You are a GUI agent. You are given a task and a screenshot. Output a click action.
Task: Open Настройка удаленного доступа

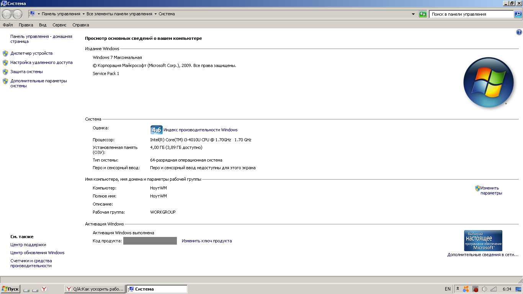pos(41,63)
